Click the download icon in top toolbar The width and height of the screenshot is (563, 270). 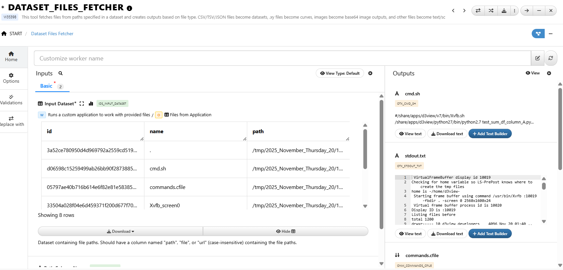[x=504, y=11]
